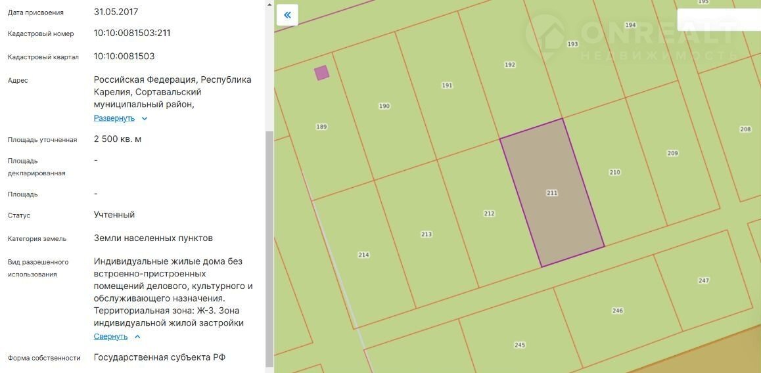Expand the address using the down chevron
Viewport: 761px width, 373px height.
pyautogui.click(x=145, y=119)
